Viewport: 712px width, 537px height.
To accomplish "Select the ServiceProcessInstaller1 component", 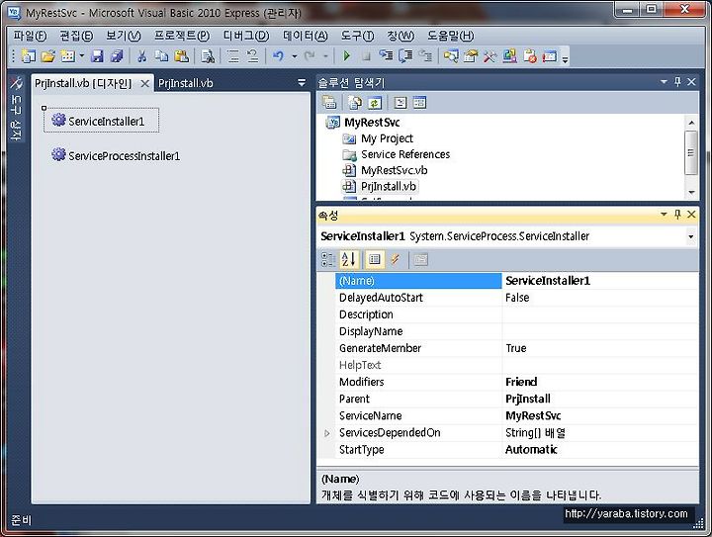I will 116,155.
